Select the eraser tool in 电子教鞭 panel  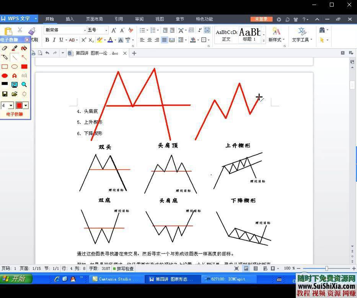point(5,48)
